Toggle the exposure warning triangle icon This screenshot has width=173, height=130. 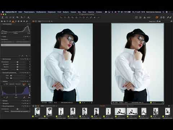point(145,18)
